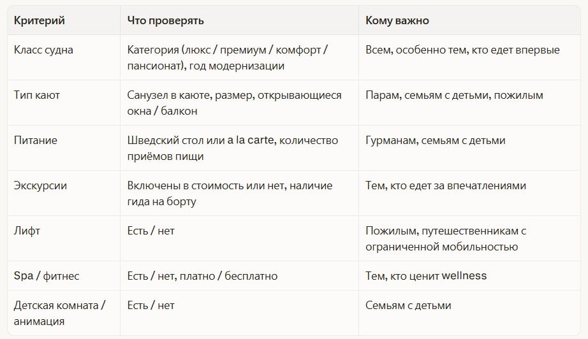
Task: Select the "Тип кают" cell
Action: [x=37, y=95]
